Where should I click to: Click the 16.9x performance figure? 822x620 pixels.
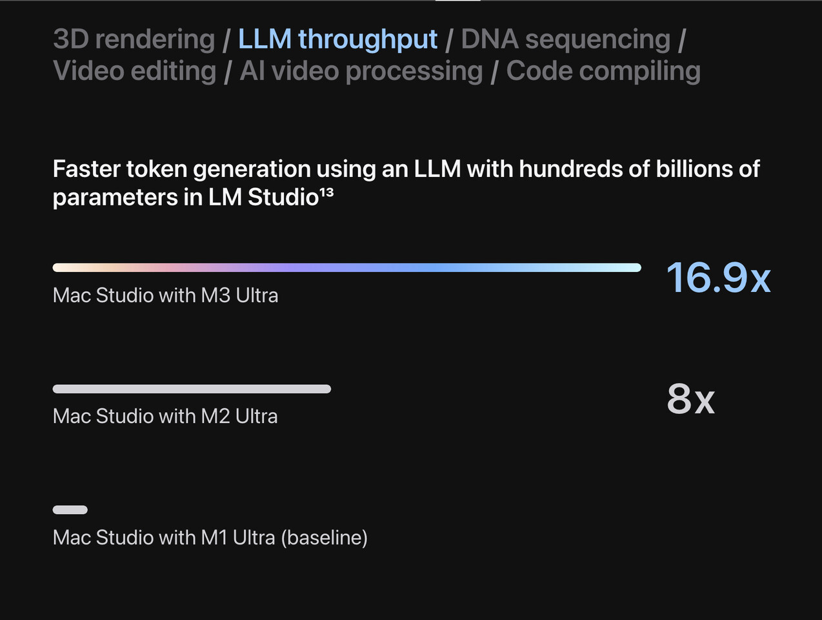click(718, 278)
